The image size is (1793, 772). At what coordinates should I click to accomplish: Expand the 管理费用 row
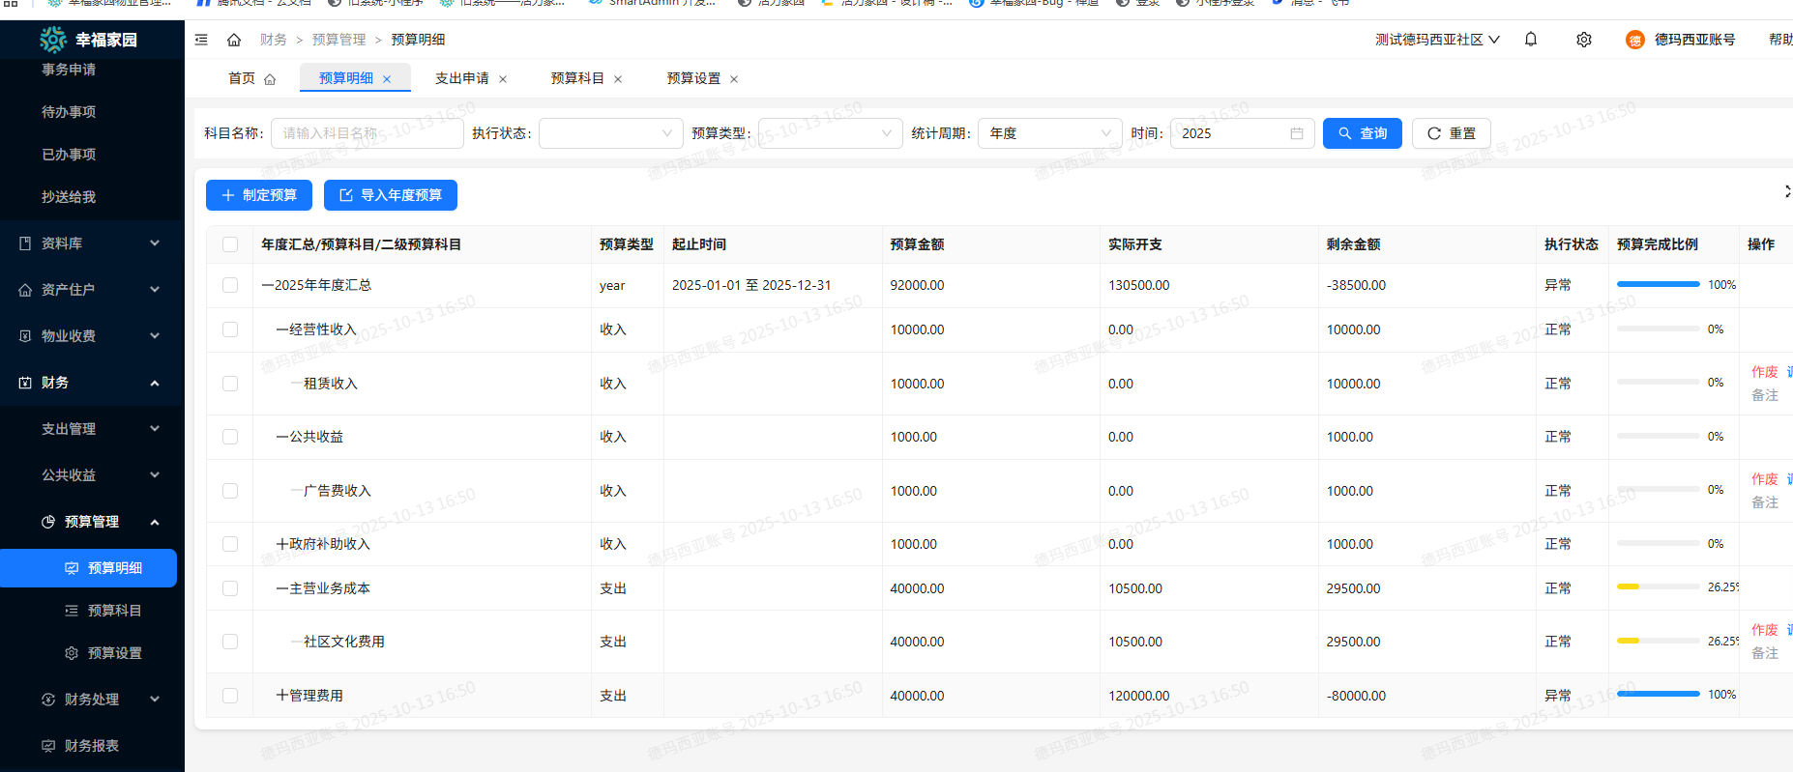tap(282, 696)
